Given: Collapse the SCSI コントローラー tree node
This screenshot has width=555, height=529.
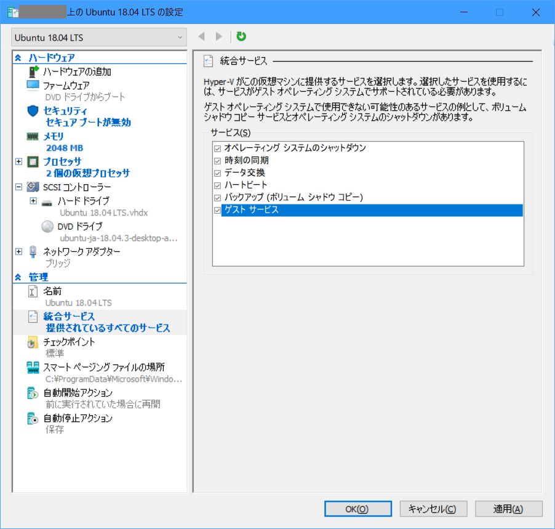Looking at the screenshot, I should [x=18, y=187].
